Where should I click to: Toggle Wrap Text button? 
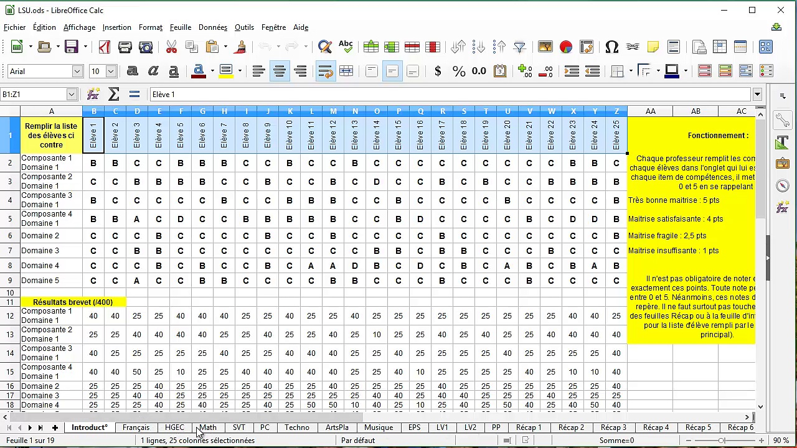[325, 71]
